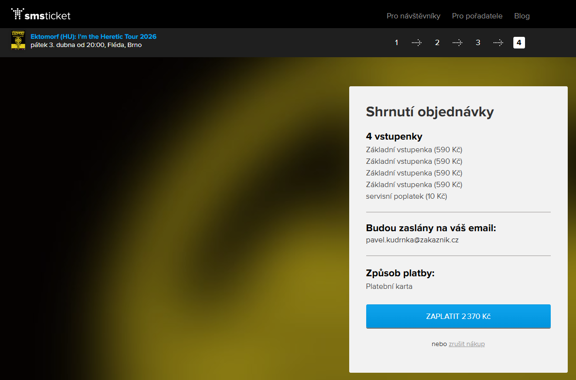Jump back to step 2 of checkout
The height and width of the screenshot is (380, 576).
coord(437,43)
